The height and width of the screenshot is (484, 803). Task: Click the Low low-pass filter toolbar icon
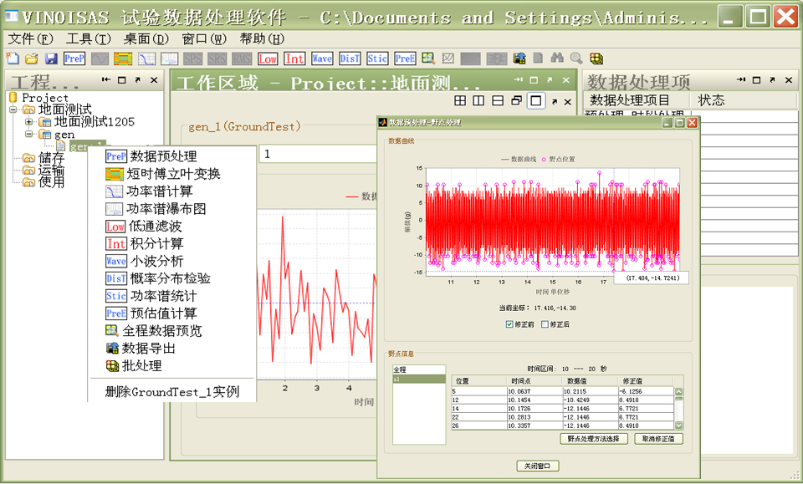click(x=268, y=59)
